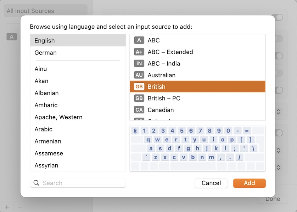Select Ainu language
Viewport: 297px width, 212px height.
[x=78, y=69]
